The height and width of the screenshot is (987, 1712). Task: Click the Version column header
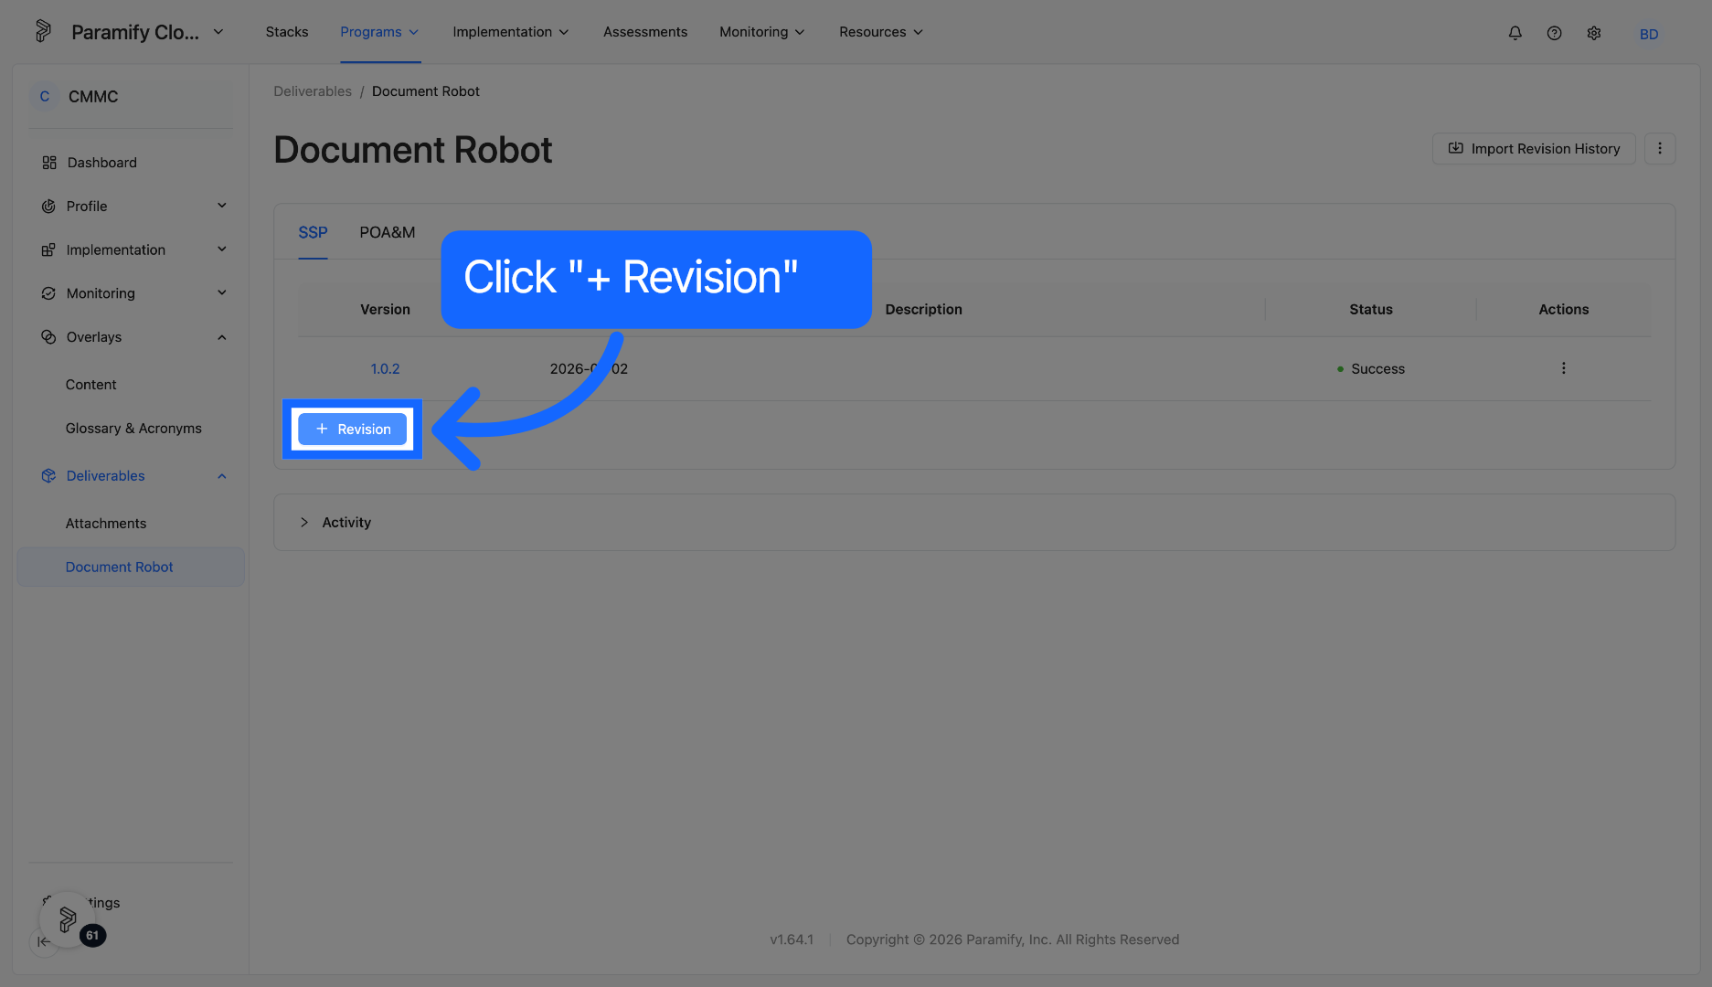point(385,310)
